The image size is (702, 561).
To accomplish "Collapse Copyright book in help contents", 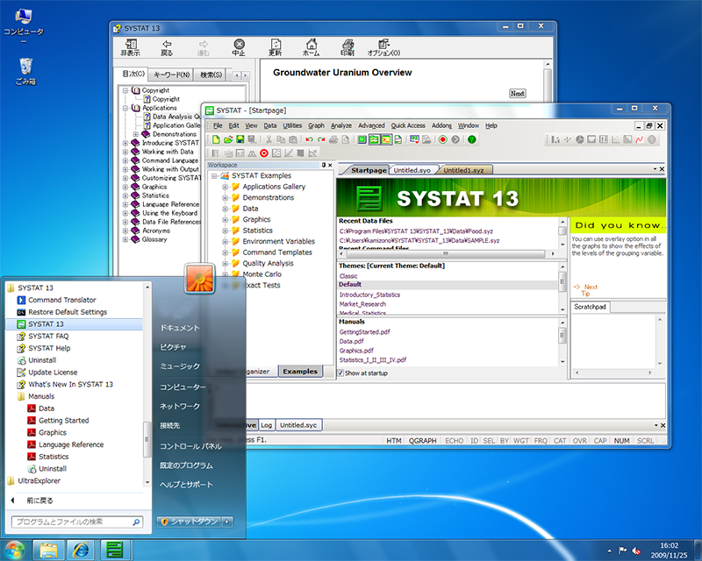I will click(125, 90).
